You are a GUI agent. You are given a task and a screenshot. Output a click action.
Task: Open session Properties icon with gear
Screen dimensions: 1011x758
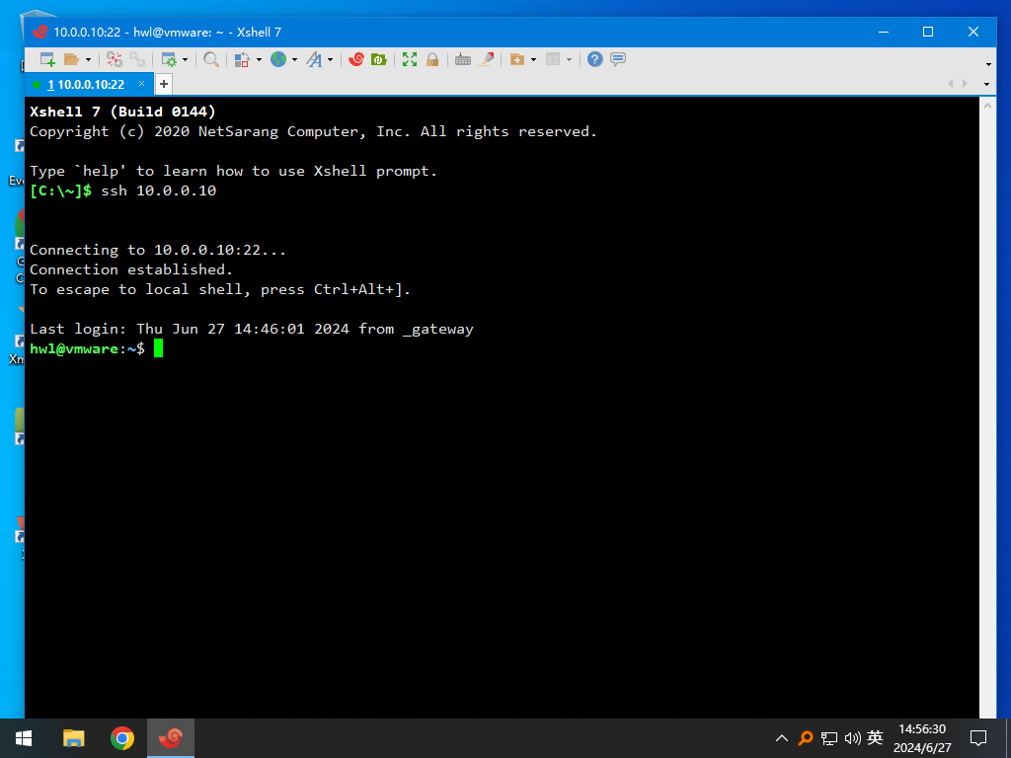(x=169, y=59)
